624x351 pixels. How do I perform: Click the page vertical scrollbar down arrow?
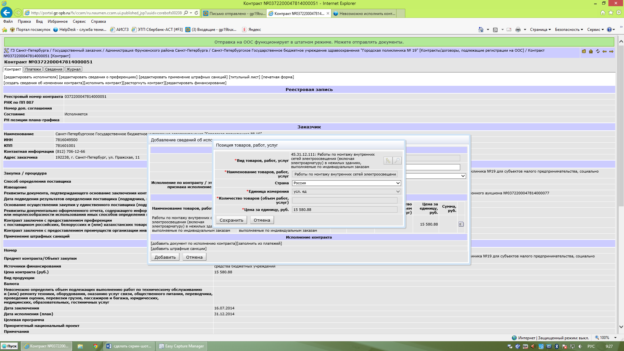pos(621,327)
